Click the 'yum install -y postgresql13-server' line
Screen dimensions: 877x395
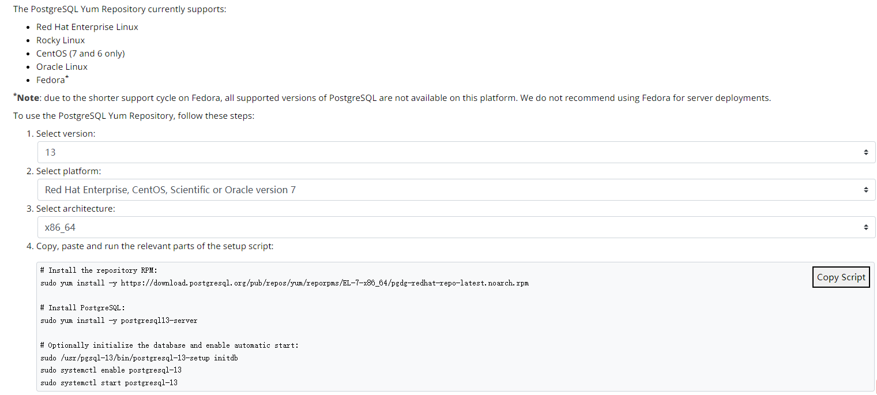(119, 321)
